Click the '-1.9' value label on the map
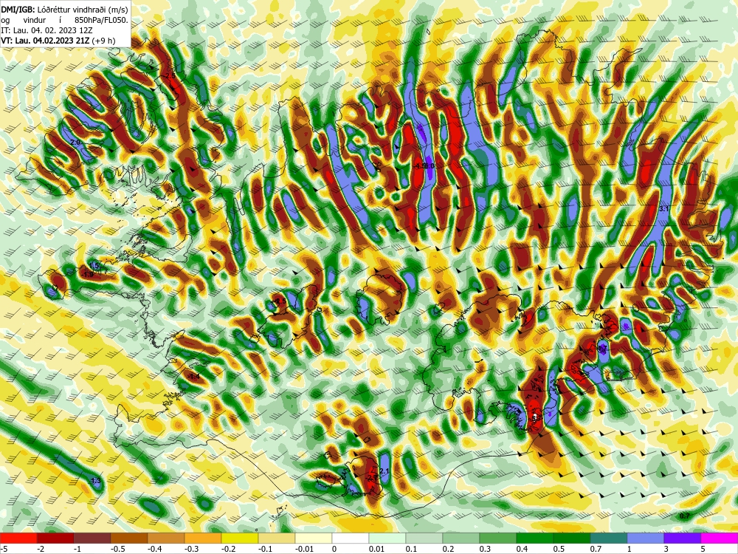This screenshot has width=738, height=554. click(88, 274)
